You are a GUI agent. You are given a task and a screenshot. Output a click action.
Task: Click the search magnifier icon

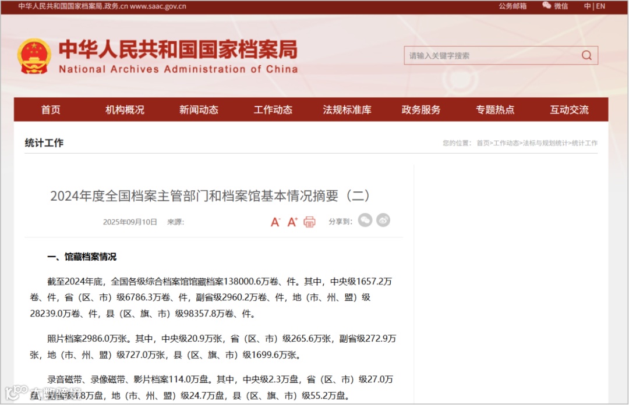(x=586, y=55)
